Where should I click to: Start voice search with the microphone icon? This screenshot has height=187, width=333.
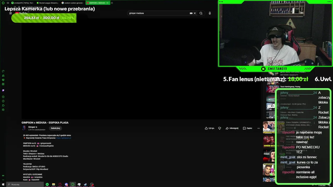point(210,13)
